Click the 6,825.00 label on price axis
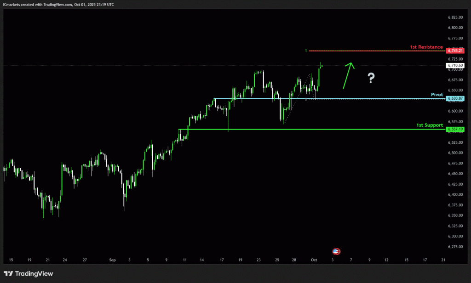The width and height of the screenshot is (471, 283). coord(455,17)
